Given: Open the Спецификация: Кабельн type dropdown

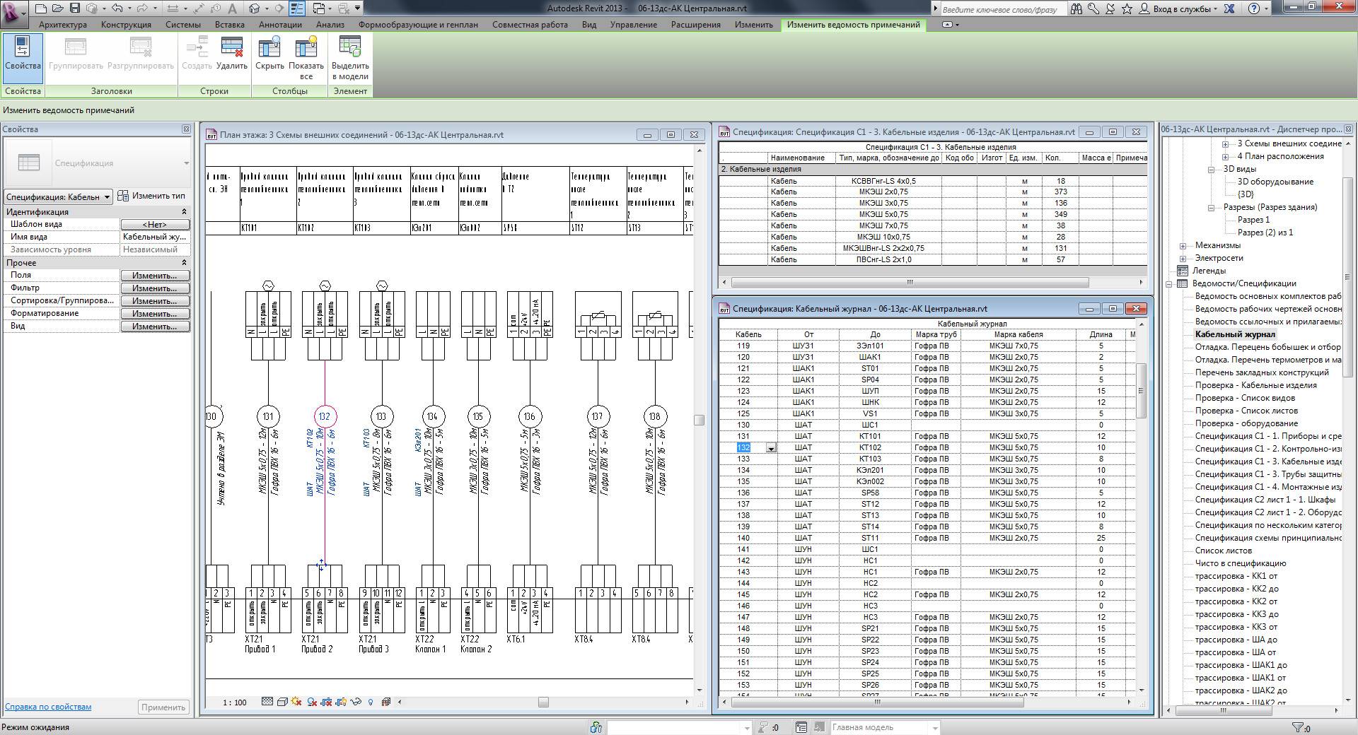Looking at the screenshot, I should 59,196.
